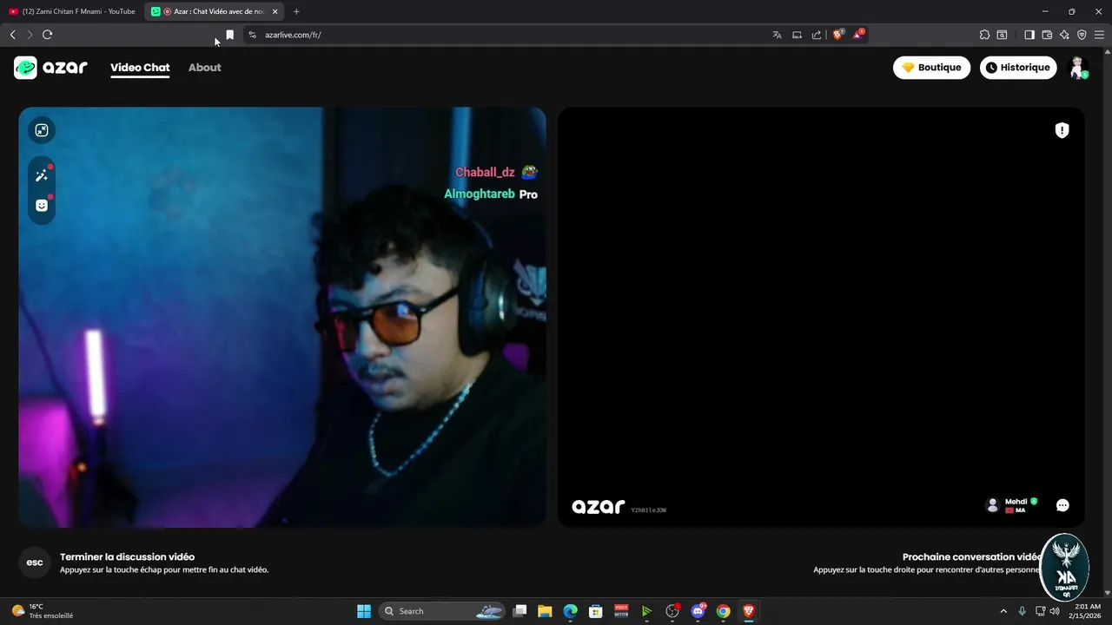1112x625 pixels.
Task: Open the Windows Start menu
Action: [364, 611]
